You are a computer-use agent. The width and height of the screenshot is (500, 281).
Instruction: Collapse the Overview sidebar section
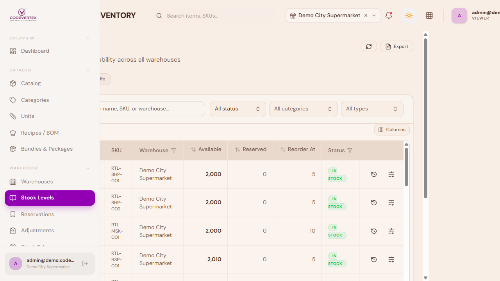(x=88, y=38)
